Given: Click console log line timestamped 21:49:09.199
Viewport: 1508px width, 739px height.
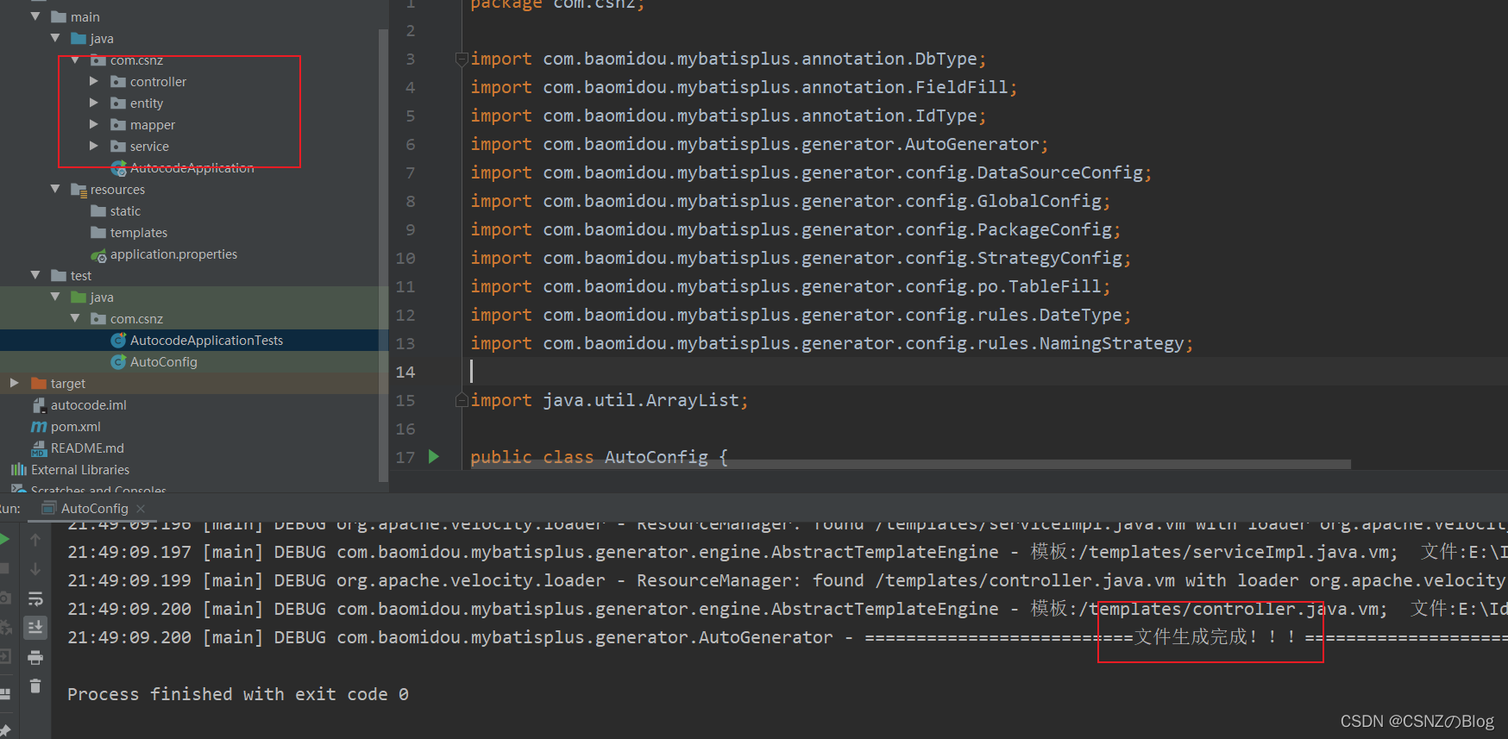Looking at the screenshot, I should [x=787, y=580].
